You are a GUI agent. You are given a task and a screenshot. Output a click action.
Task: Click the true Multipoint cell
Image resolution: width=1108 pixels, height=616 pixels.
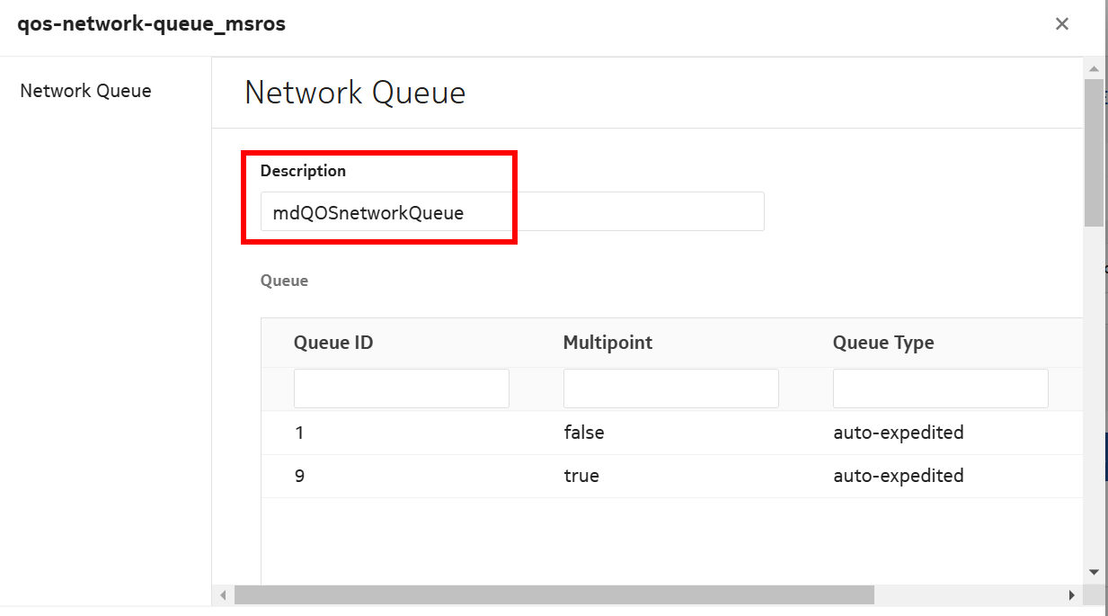[581, 476]
